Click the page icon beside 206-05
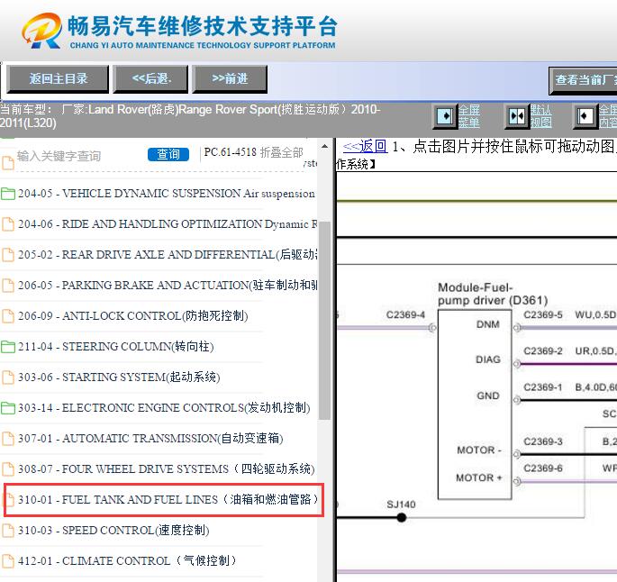Screen dimensions: 617x582 click(x=8, y=286)
